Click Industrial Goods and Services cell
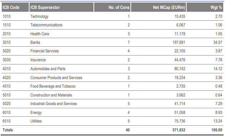This screenshot has height=136, width=225. [54, 104]
